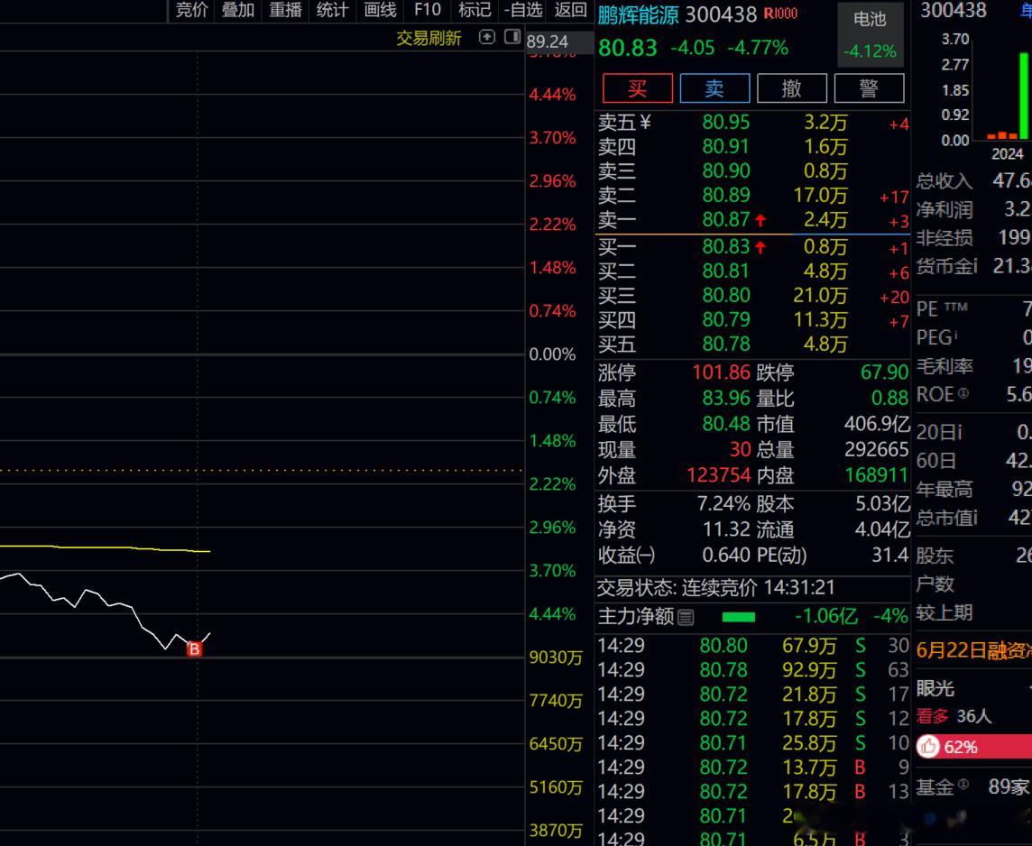Open the 统计 statistics menu
This screenshot has width=1032, height=846.
pyautogui.click(x=332, y=10)
